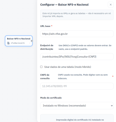Click the gray output port on the node
Viewport: 116px width, 122px height.
point(32,41)
